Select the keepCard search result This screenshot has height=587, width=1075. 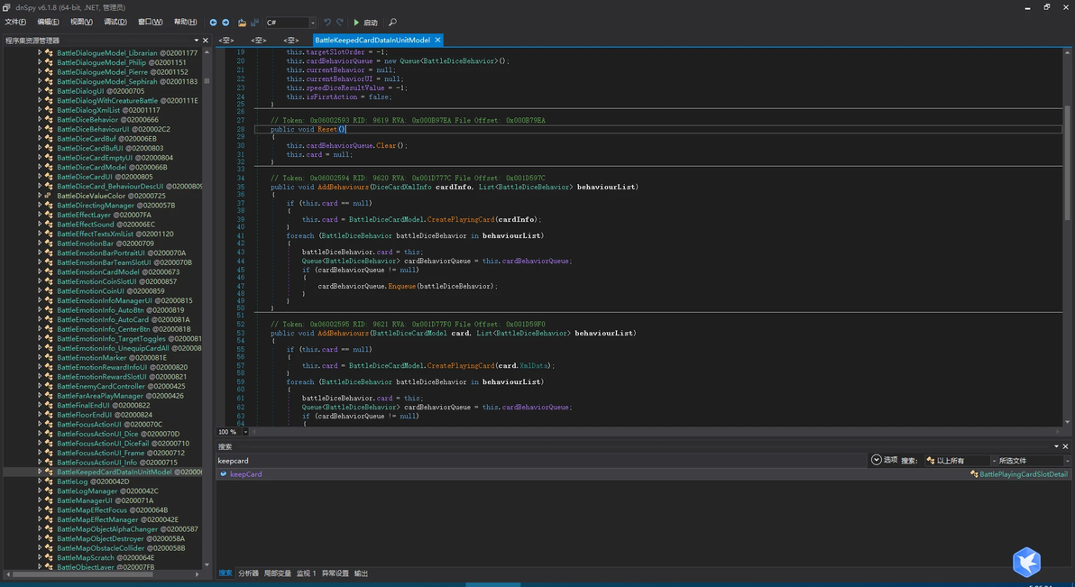click(x=245, y=474)
